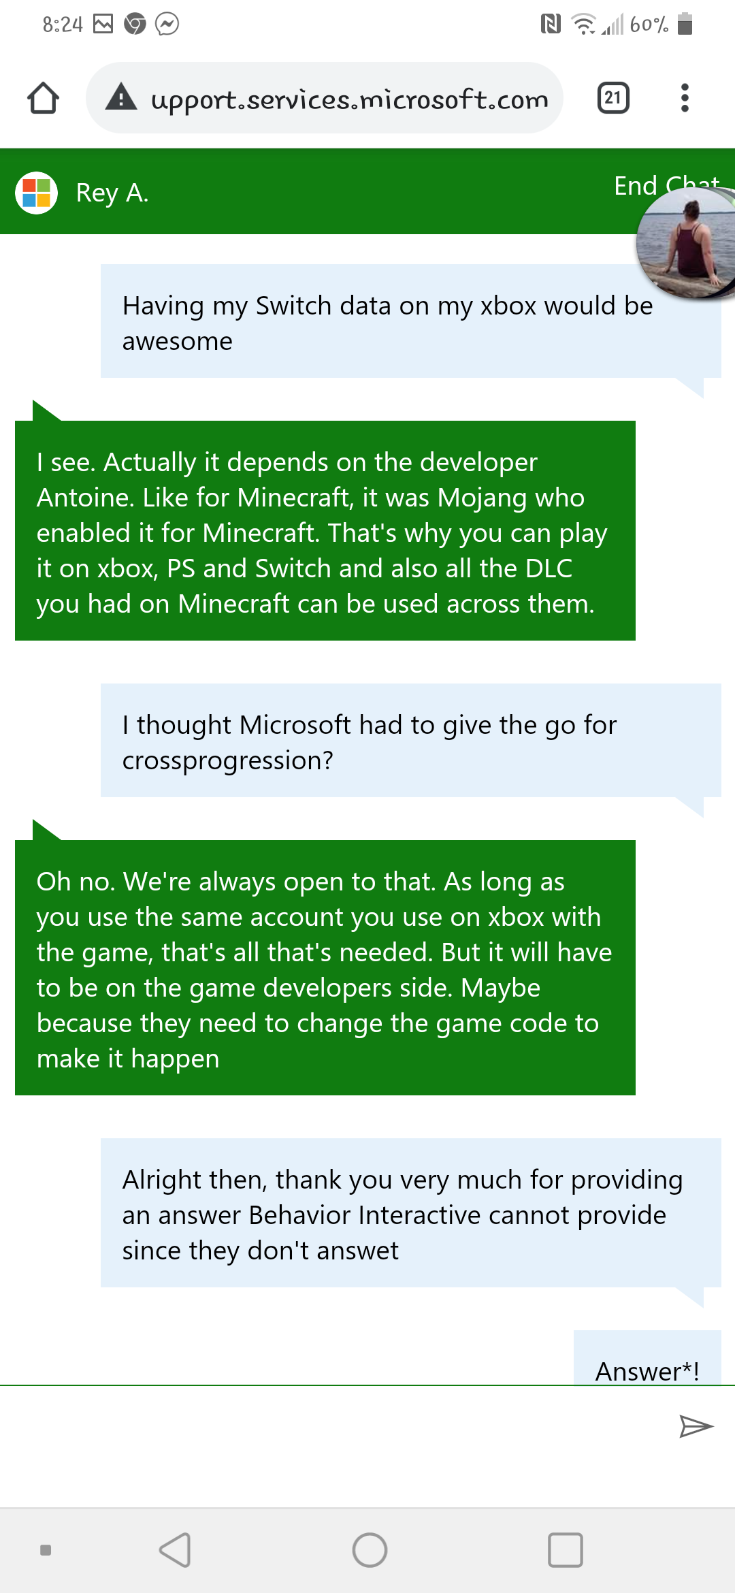The width and height of the screenshot is (735, 1593).
Task: Tap End Chat to close the conversation
Action: coord(666,185)
